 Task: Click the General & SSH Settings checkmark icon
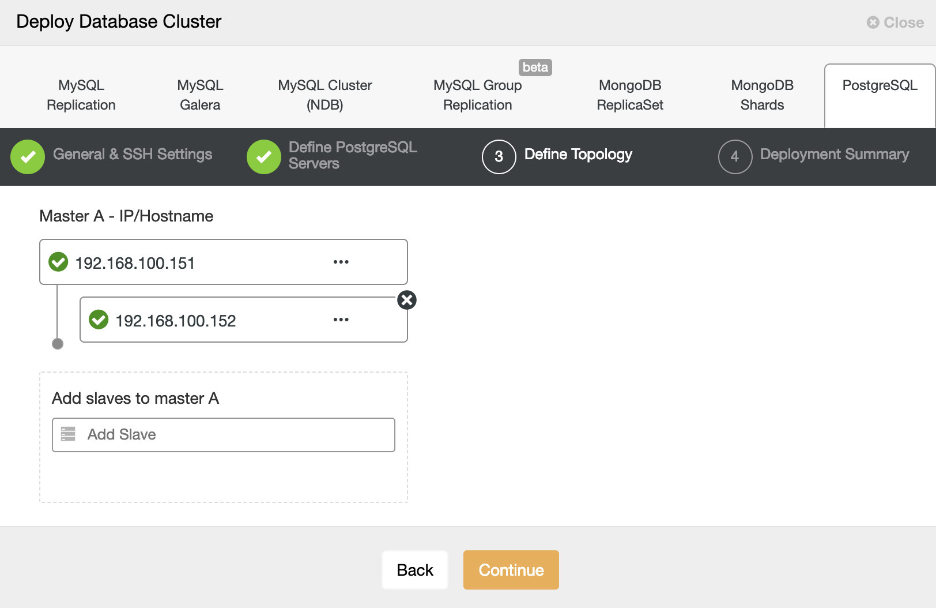pos(28,156)
